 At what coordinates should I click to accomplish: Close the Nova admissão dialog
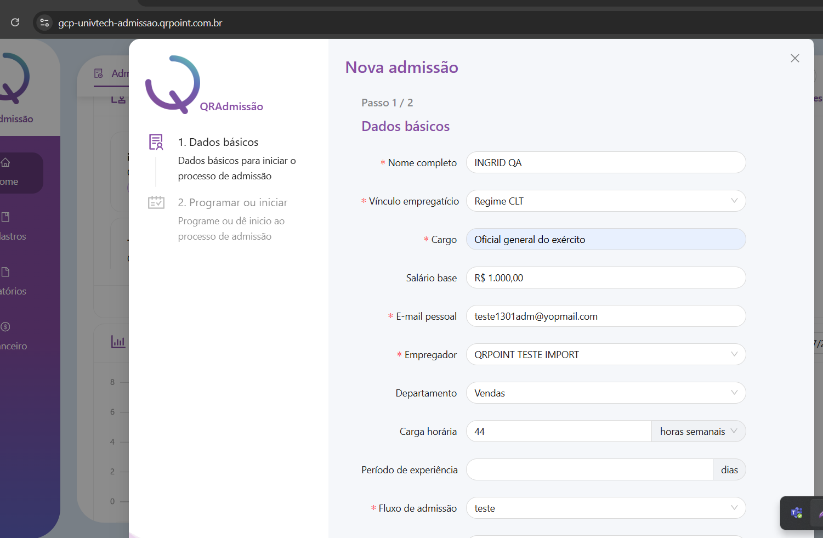[x=794, y=58]
